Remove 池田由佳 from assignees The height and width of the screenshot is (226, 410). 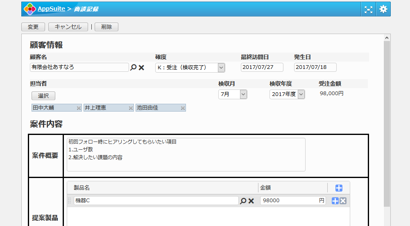click(183, 108)
